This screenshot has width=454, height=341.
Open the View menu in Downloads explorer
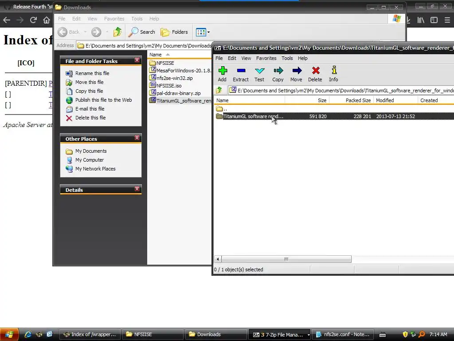[92, 19]
